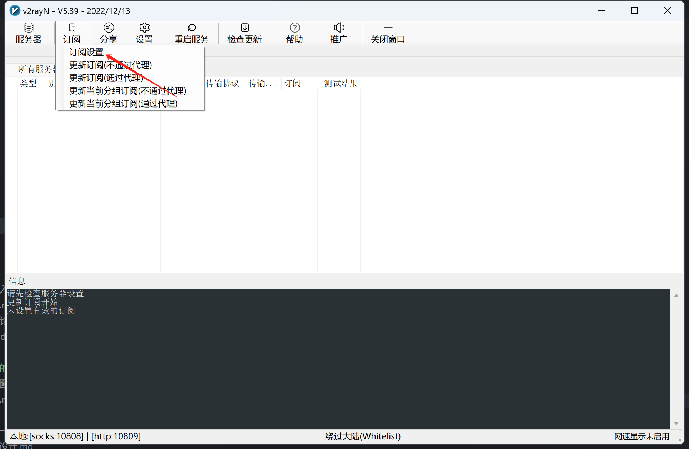The width and height of the screenshot is (689, 449).
Task: Close the v2rayN window
Action: pos(667,11)
